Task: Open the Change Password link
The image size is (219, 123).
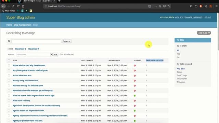Action: click(193, 17)
